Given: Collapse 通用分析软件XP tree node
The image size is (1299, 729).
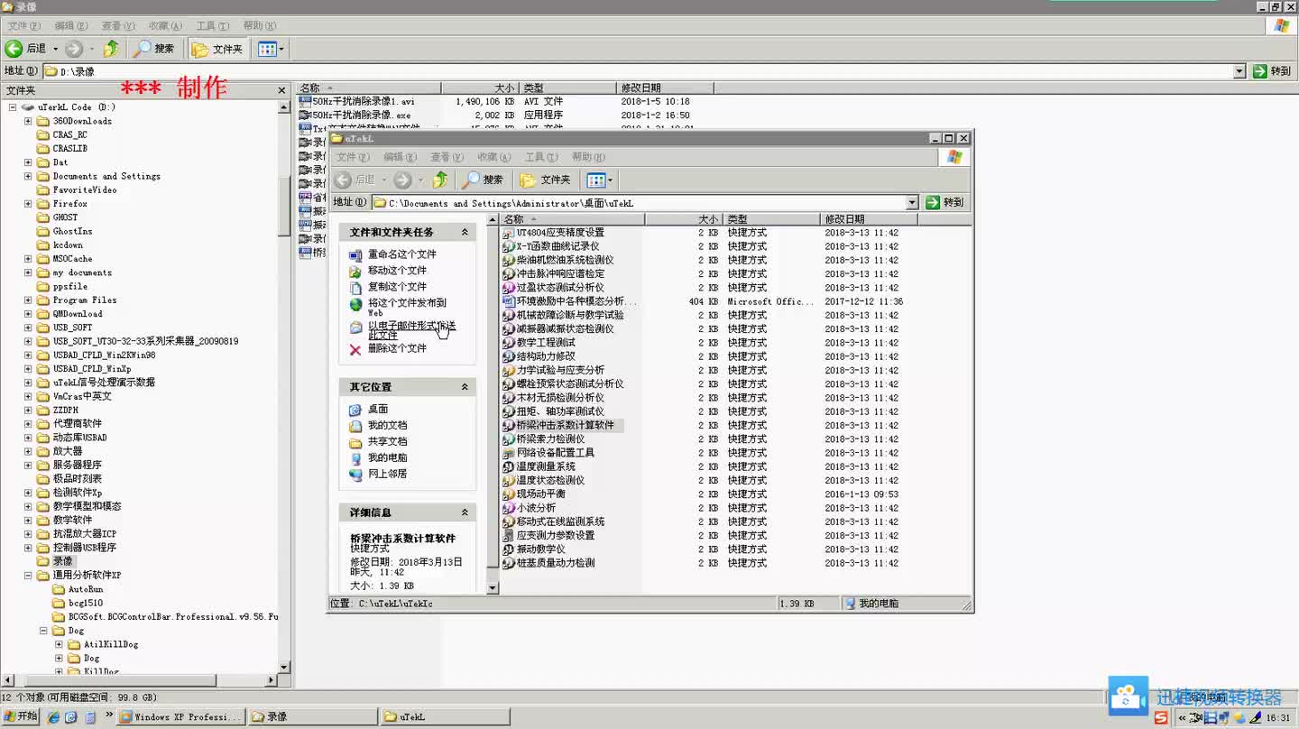Looking at the screenshot, I should pos(28,575).
